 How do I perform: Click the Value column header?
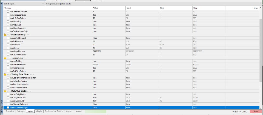109,8
